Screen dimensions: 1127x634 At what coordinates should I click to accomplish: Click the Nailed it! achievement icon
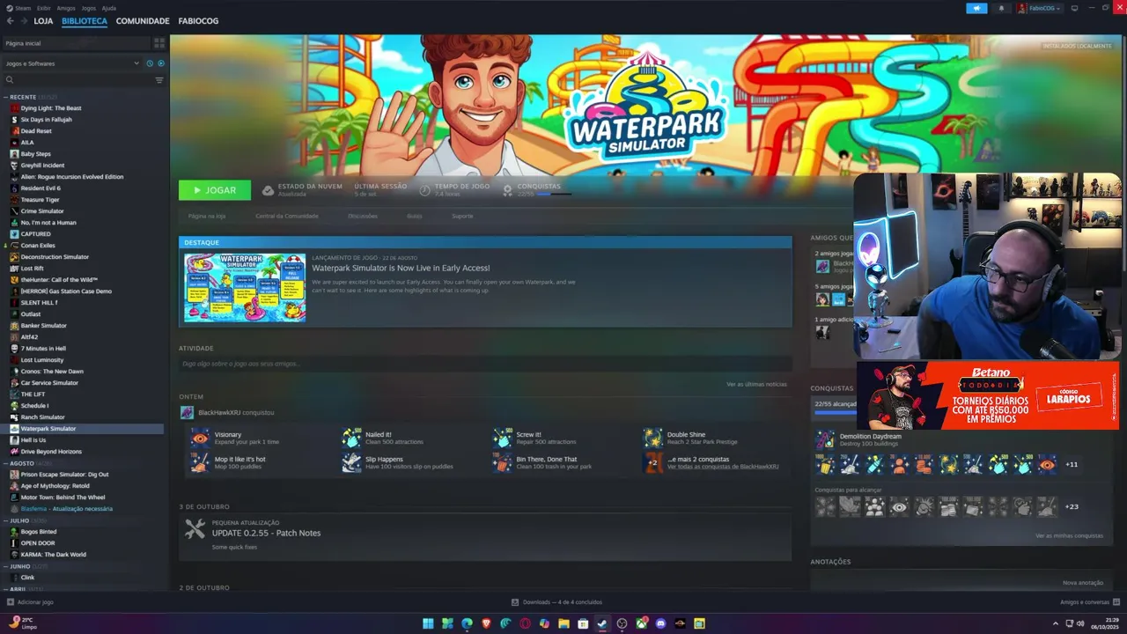pyautogui.click(x=352, y=438)
